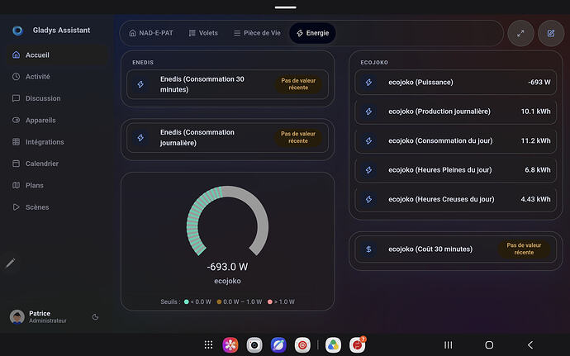Click the orange 0.0 W – 1.0 W threshold dot

click(219, 301)
